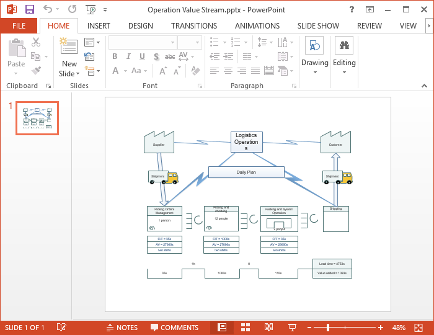Open Slide Sorter view from status bar
434x335 pixels.
(x=245, y=328)
